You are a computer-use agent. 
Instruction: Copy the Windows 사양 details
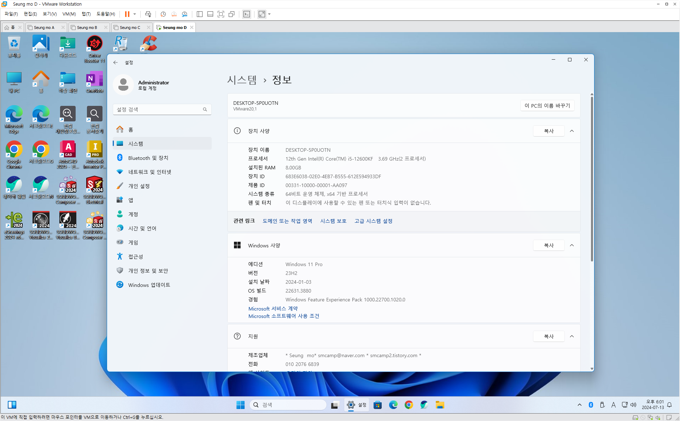(x=549, y=245)
